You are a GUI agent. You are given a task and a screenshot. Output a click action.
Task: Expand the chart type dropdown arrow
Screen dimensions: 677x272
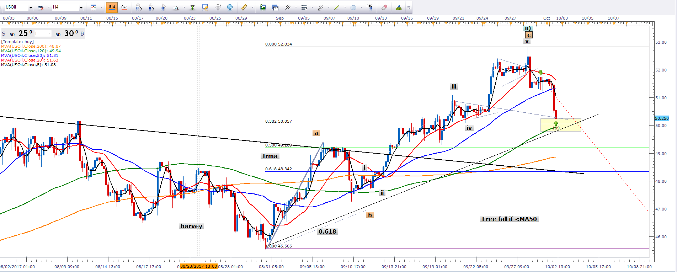click(101, 7)
